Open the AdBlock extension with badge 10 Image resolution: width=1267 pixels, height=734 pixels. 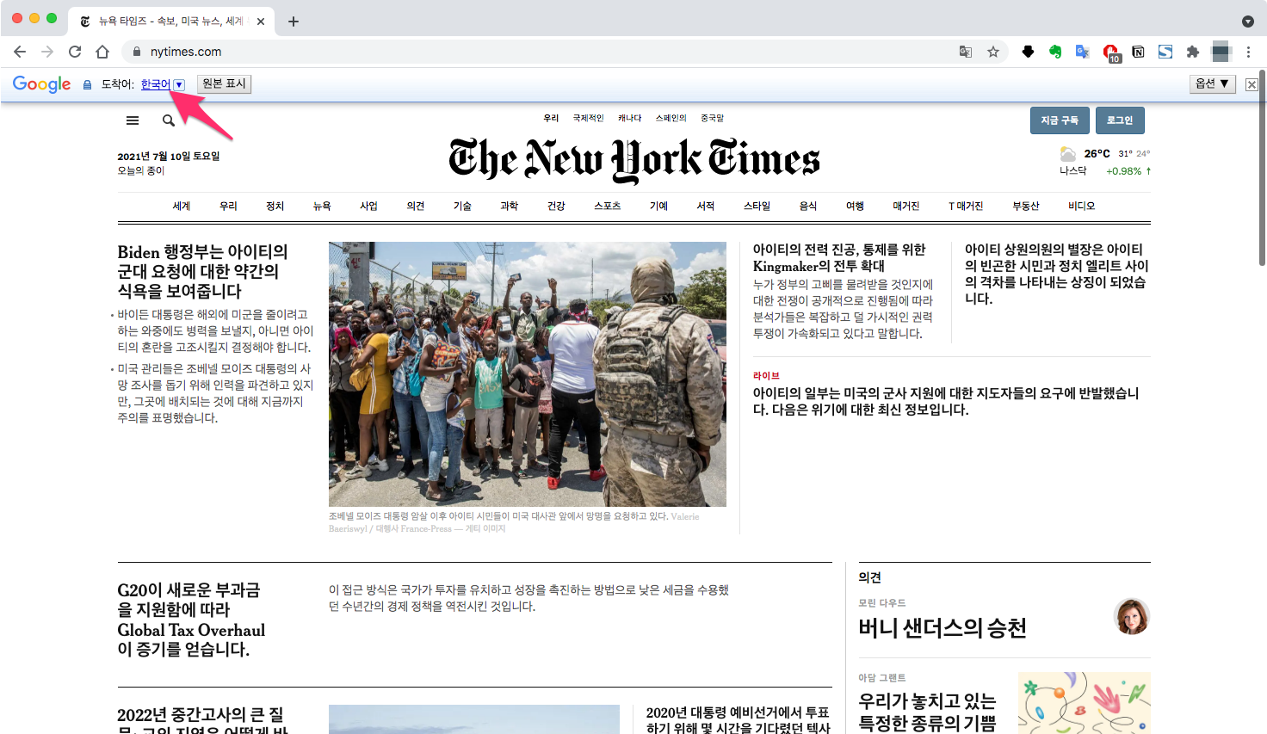(1110, 52)
